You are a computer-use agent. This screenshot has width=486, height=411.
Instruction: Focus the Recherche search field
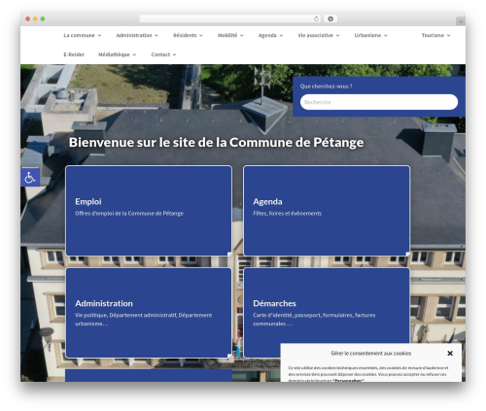coord(379,102)
